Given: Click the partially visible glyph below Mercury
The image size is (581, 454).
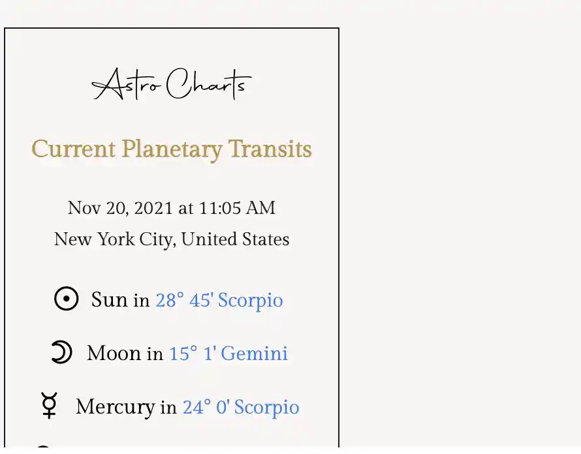Looking at the screenshot, I should tap(43, 447).
